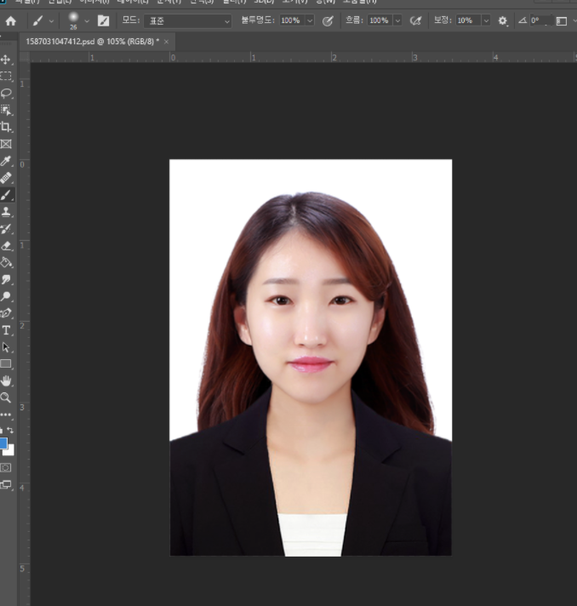
Task: Select the Frame tool
Action: [x=6, y=144]
